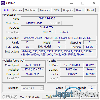Click the Validate button
Screen dimensions: 100x100
point(70,97)
